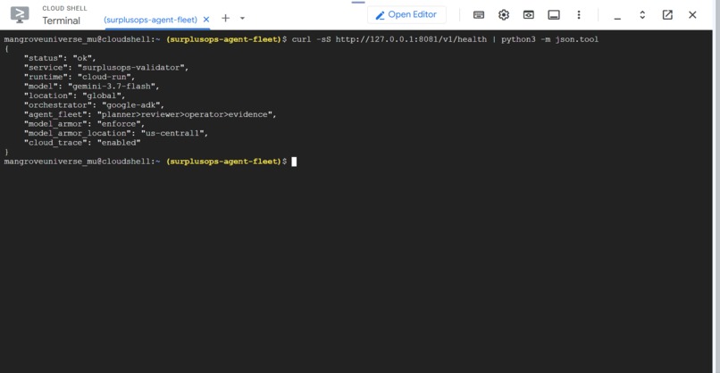Minimize the Cloud Shell panel

[617, 17]
